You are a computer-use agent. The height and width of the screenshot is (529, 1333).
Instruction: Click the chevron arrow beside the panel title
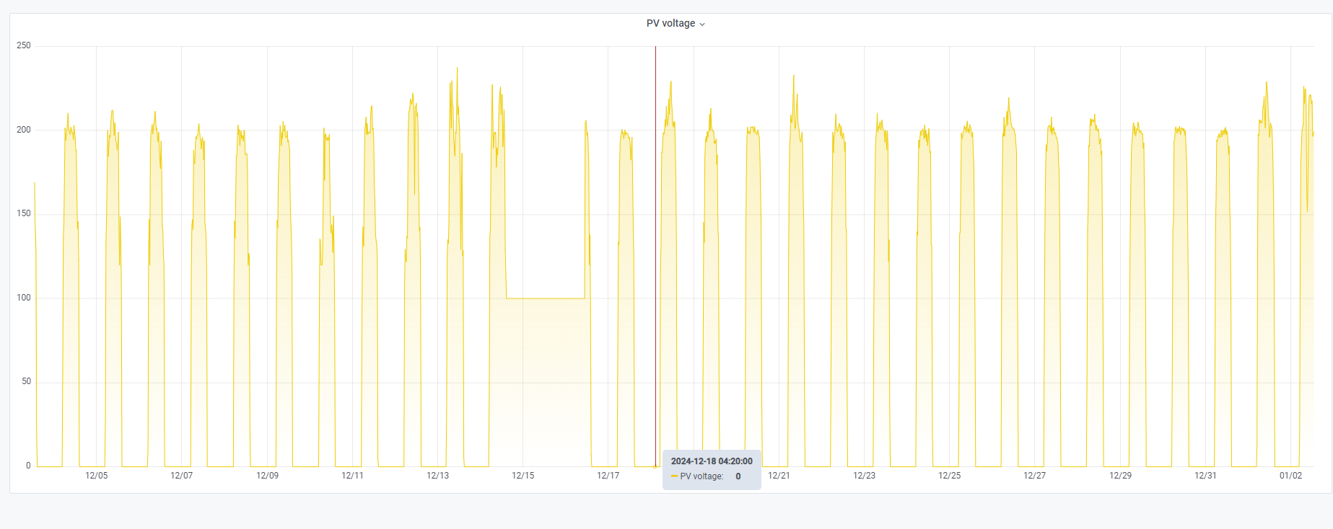tap(702, 25)
